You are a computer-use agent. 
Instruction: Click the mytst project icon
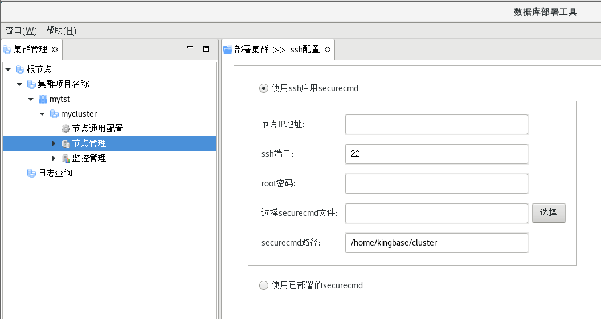(x=43, y=99)
